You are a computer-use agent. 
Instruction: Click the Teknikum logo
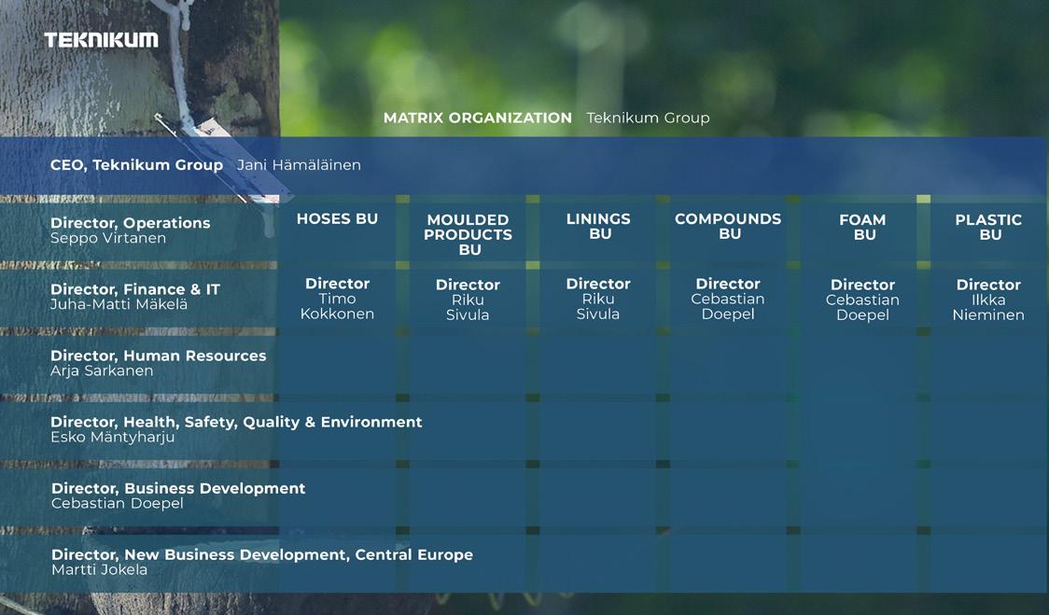pyautogui.click(x=101, y=40)
